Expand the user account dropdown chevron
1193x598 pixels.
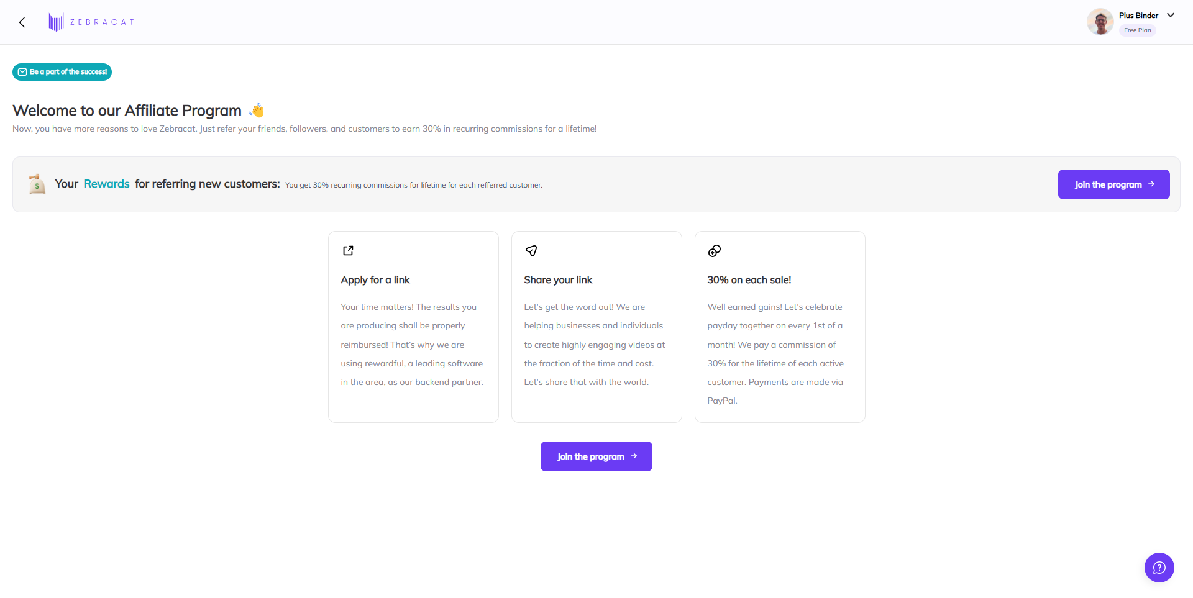pyautogui.click(x=1171, y=16)
